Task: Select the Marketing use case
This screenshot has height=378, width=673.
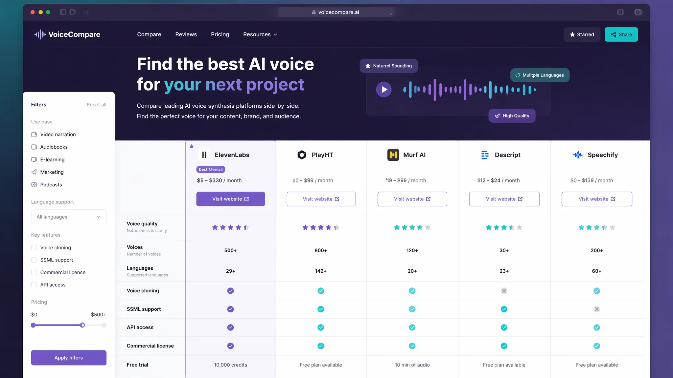Action: click(47, 172)
